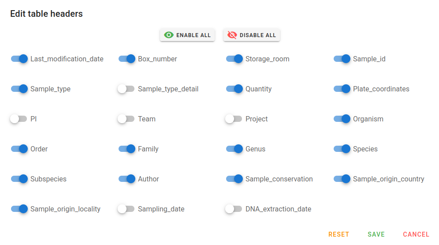
Task: Switch on the PI header toggle
Action: (x=19, y=119)
